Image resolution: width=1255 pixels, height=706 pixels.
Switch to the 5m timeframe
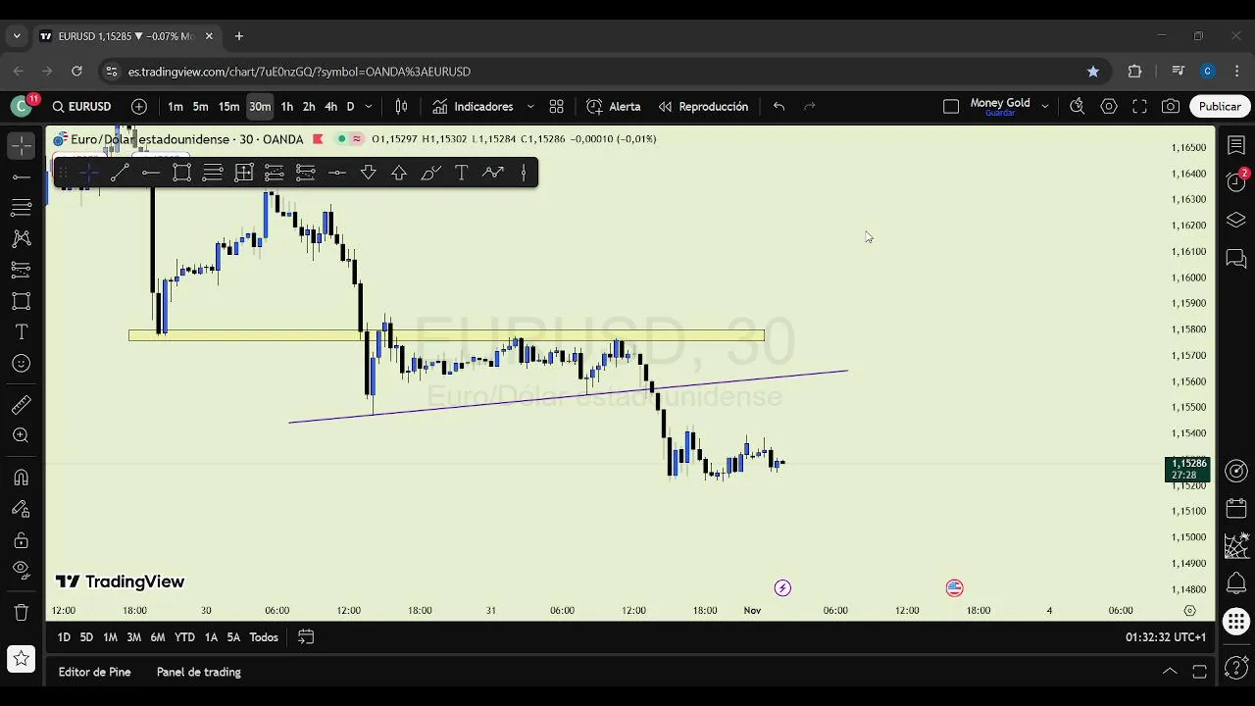pyautogui.click(x=200, y=106)
